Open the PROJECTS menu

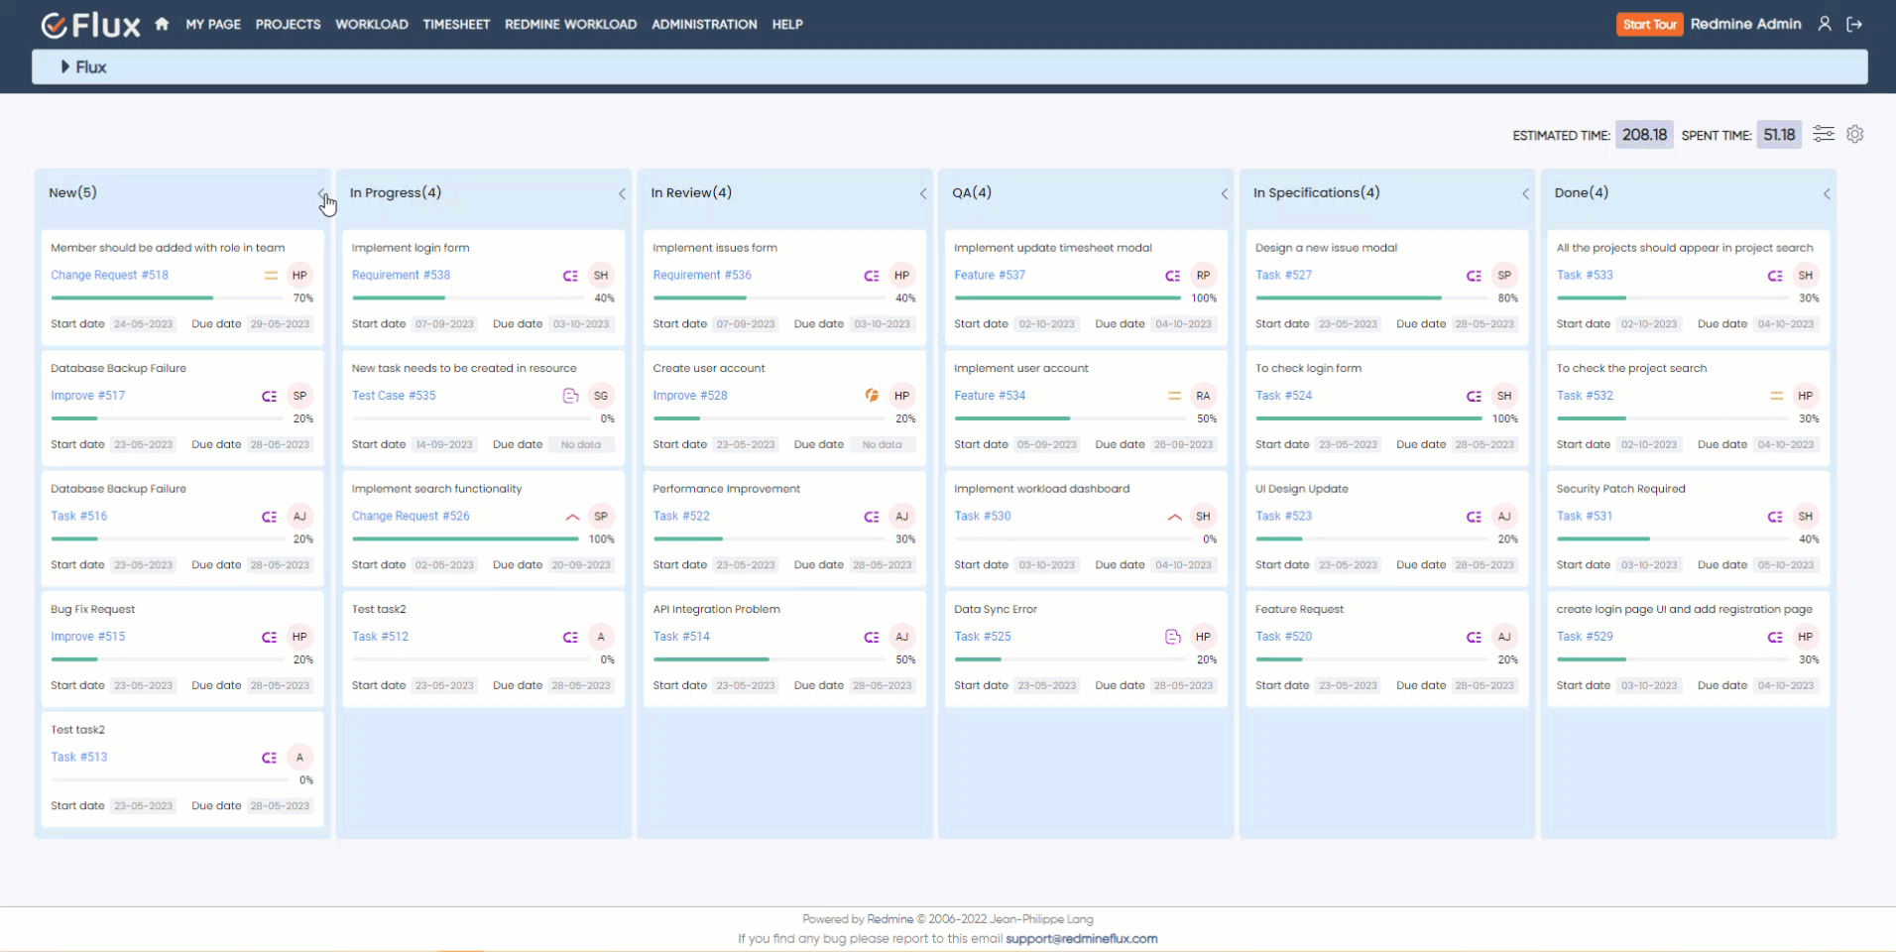287,24
